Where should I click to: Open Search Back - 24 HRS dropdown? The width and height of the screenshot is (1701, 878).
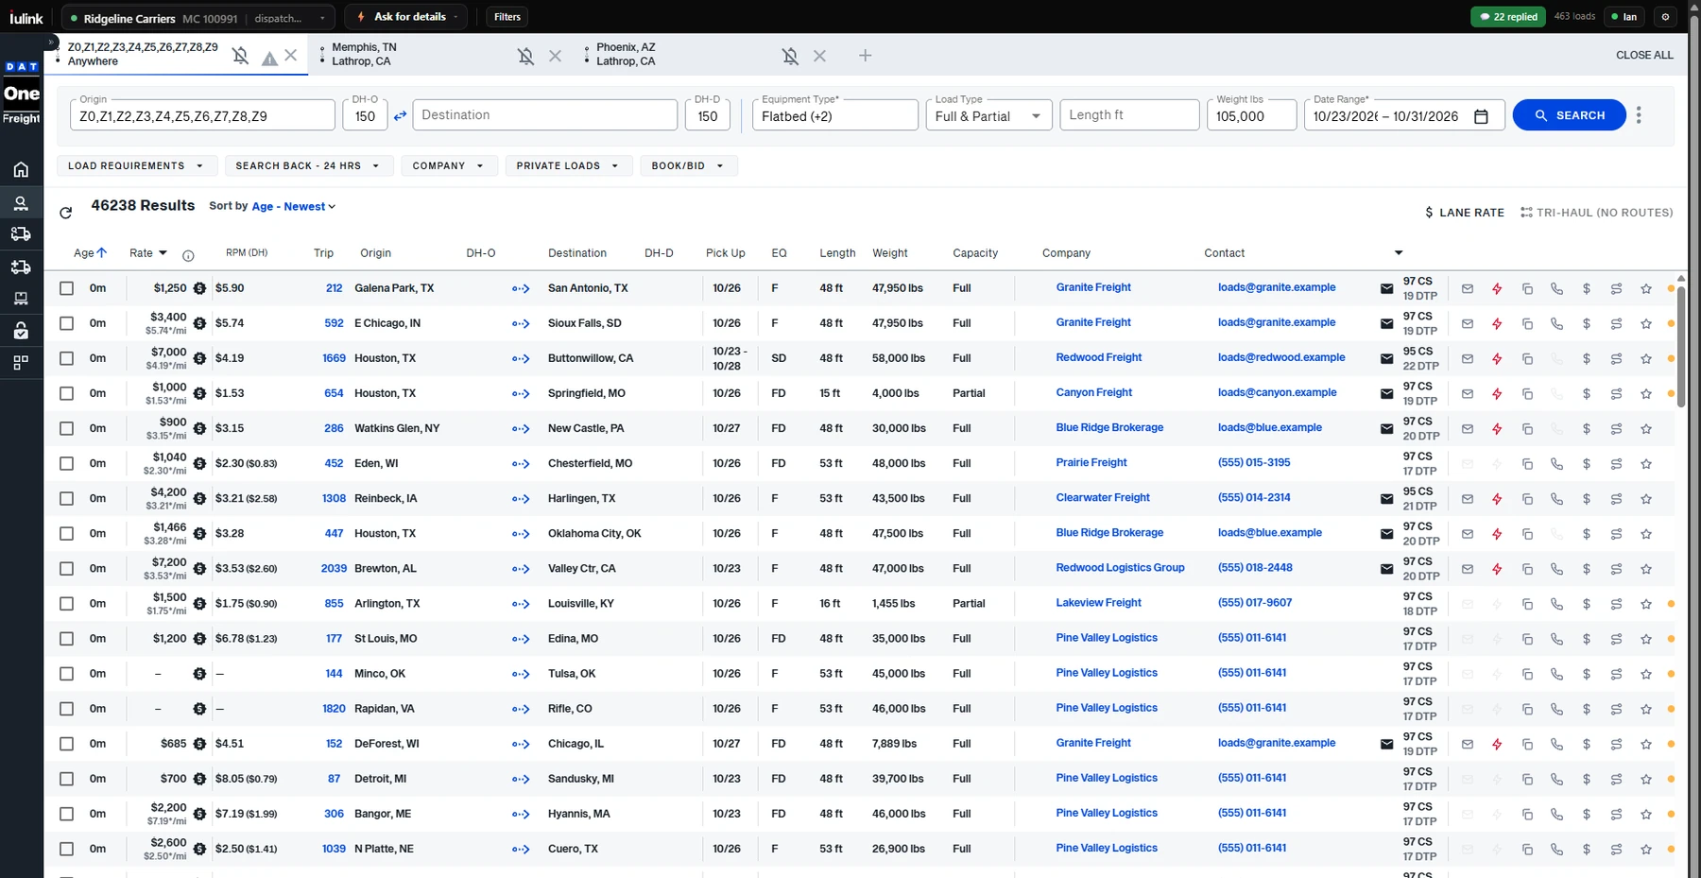307,165
